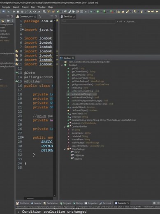Click the Step Into toolbar icon
This screenshot has width=160, height=214.
point(30,12)
